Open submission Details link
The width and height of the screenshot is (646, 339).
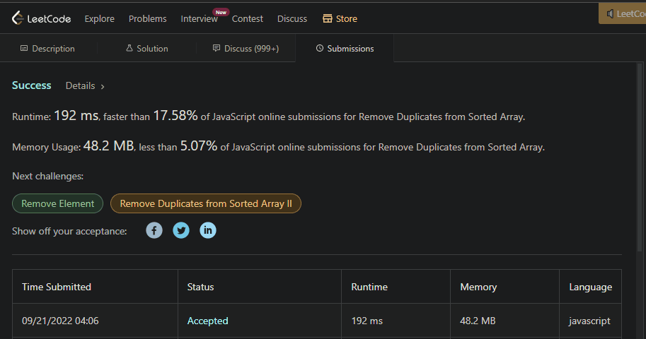[x=81, y=85]
